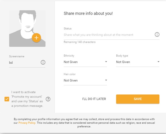Screen dimensions: 166x134
Task: Select the default avatar silhouette image
Action: pos(27,28)
